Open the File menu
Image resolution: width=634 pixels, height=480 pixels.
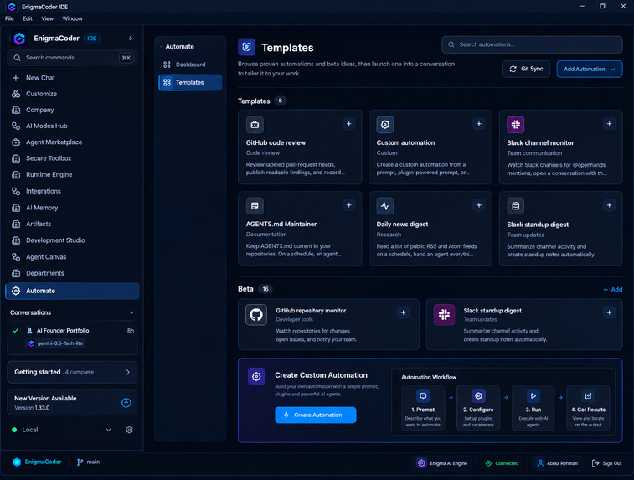click(x=9, y=18)
